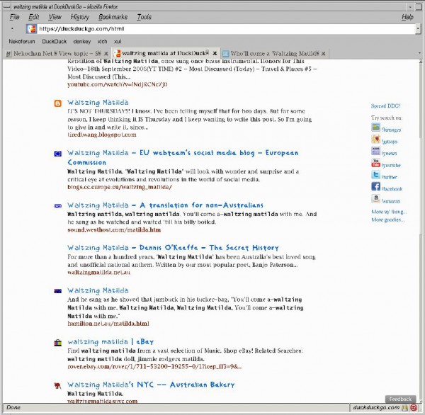
Task: Open the tab list dropdown arrow
Action: click(x=419, y=53)
